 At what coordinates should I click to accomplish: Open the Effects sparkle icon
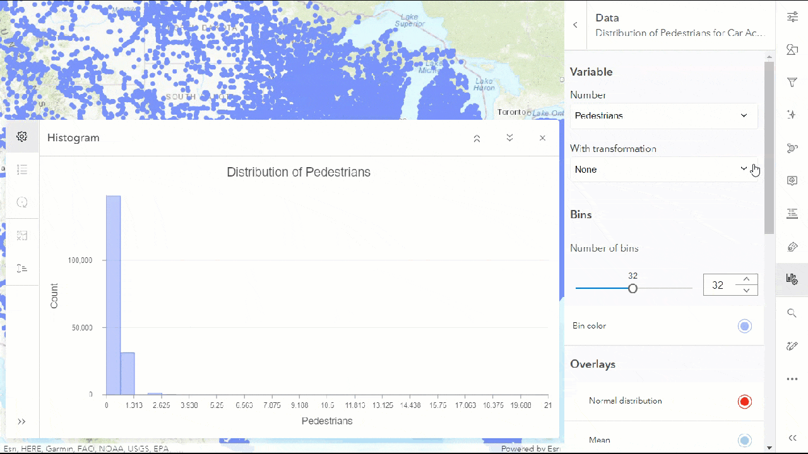793,115
